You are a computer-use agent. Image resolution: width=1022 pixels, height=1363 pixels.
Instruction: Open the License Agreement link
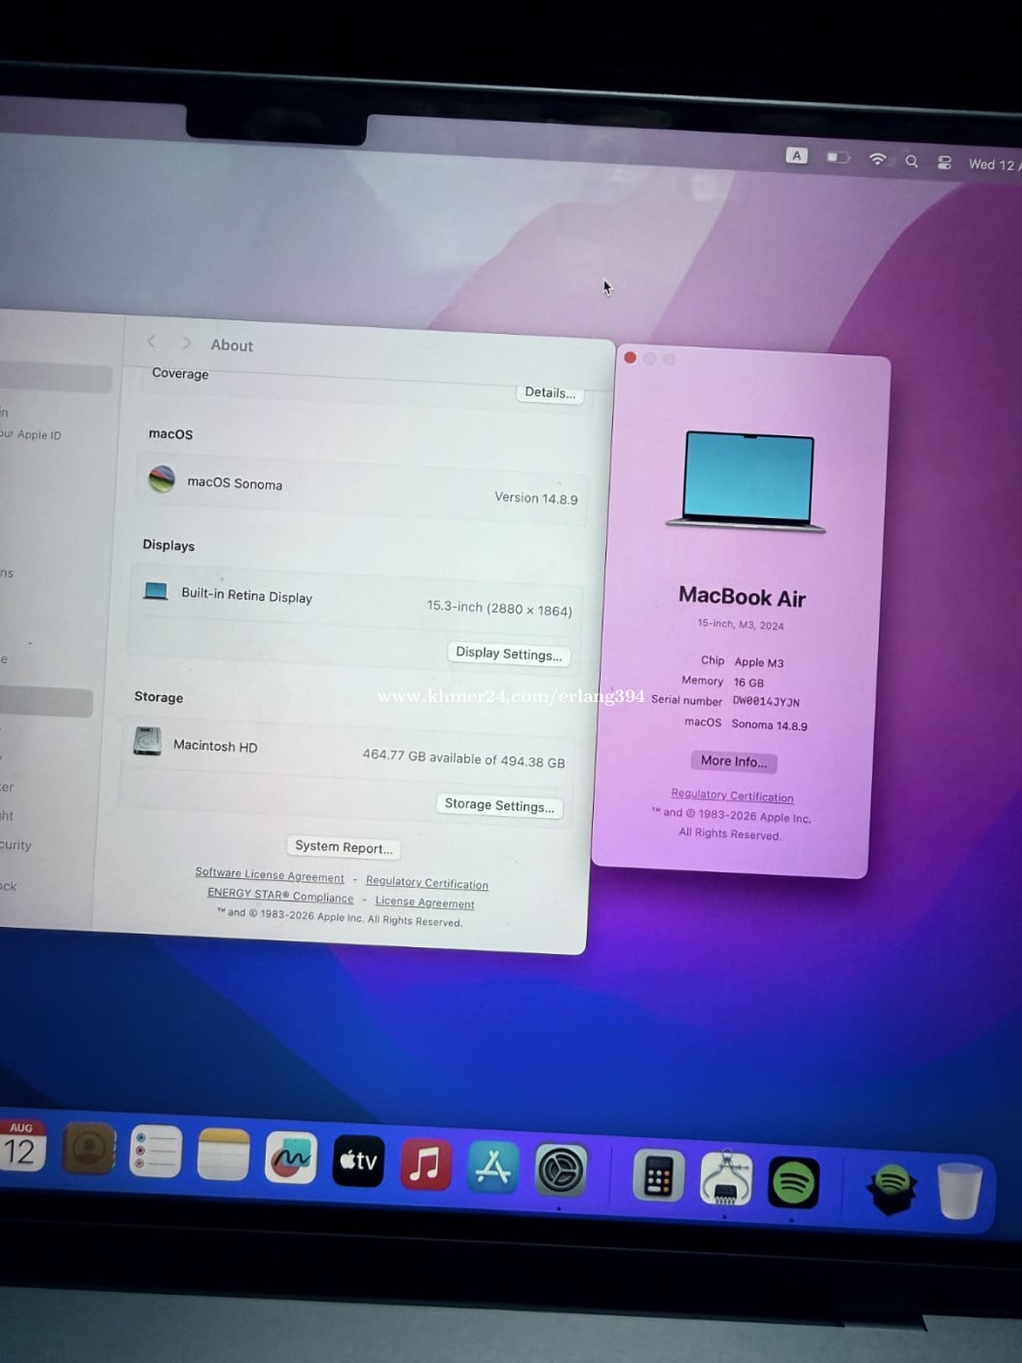[425, 903]
